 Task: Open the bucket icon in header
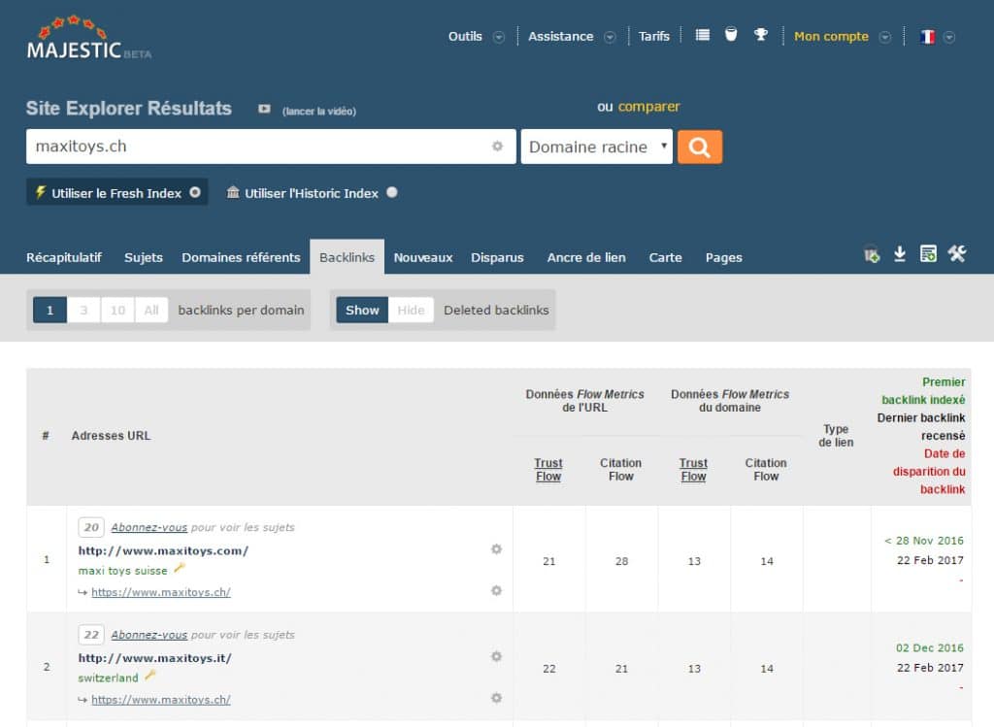(731, 34)
